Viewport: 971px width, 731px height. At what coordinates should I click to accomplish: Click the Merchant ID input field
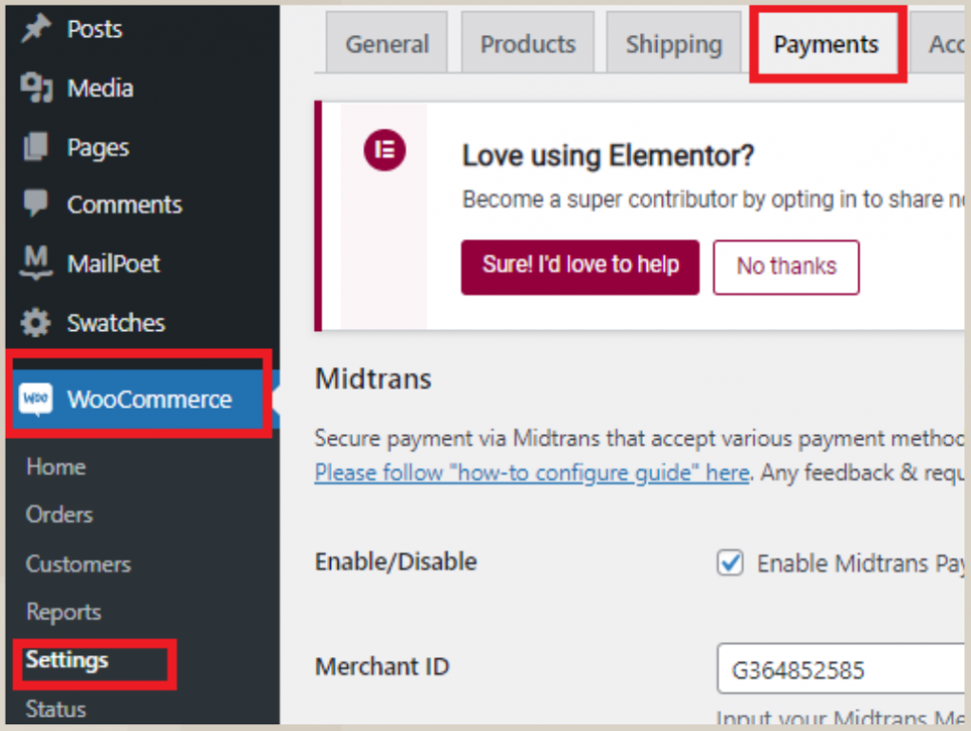tap(839, 671)
